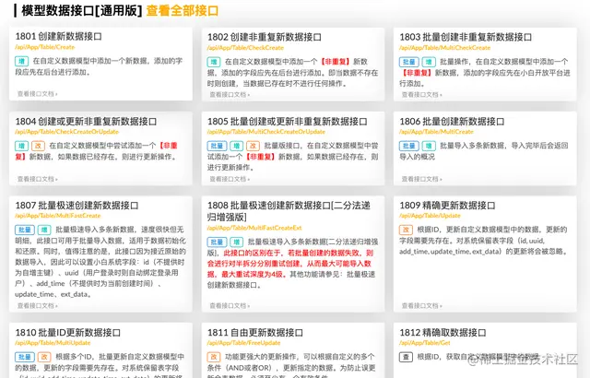Click the 批量 badge in card 1805

218,146
